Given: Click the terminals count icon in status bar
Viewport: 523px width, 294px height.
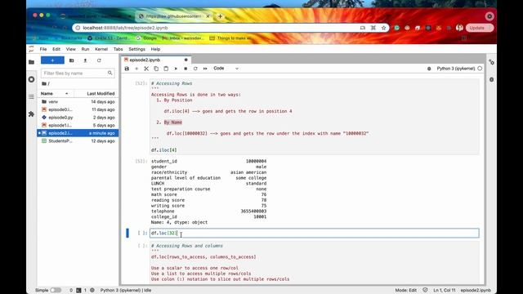Looking at the screenshot, I should click(78, 290).
